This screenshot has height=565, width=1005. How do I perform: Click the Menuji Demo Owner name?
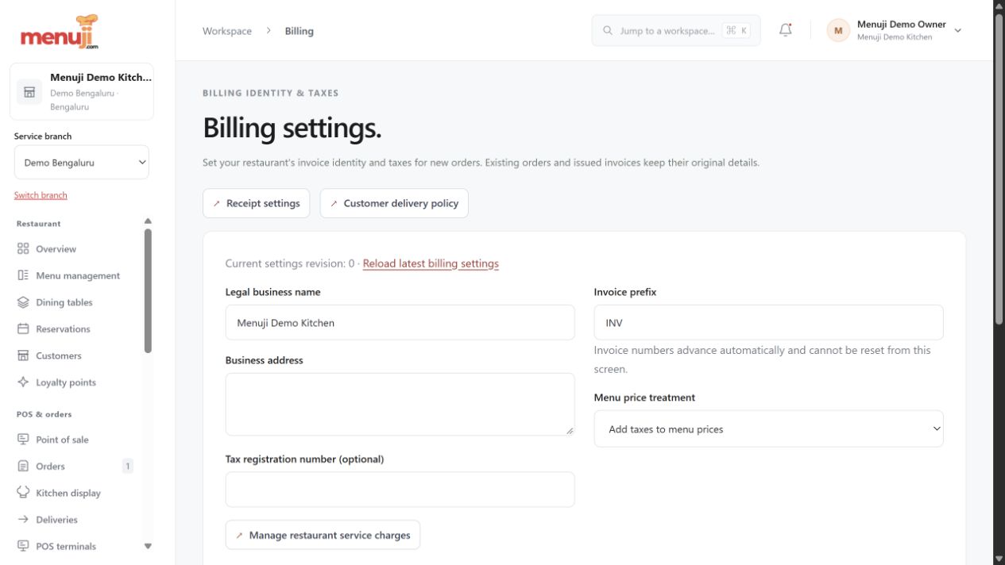tap(902, 25)
